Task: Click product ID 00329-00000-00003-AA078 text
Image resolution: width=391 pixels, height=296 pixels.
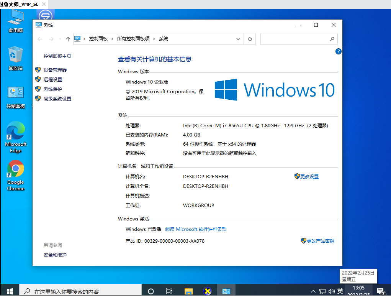Action: click(174, 241)
